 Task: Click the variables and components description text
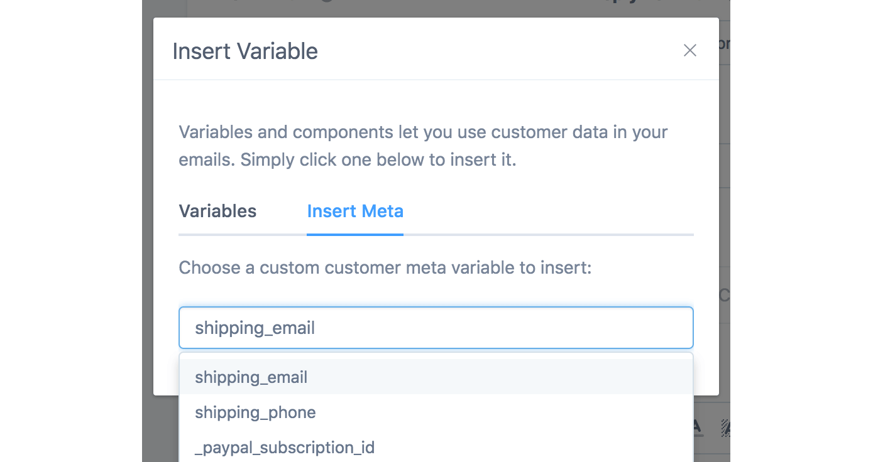click(423, 146)
